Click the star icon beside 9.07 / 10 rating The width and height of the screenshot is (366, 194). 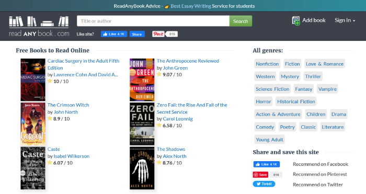point(159,74)
